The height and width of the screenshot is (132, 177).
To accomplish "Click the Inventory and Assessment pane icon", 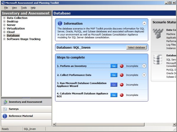I will [x=5, y=102].
